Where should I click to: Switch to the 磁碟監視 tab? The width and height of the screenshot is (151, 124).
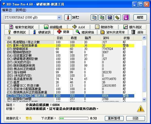(x=53, y=27)
